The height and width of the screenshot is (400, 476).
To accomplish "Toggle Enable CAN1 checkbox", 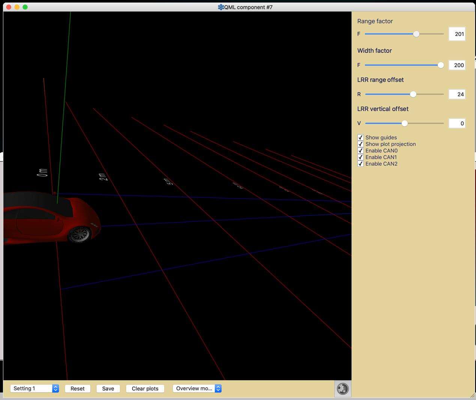I will (360, 157).
